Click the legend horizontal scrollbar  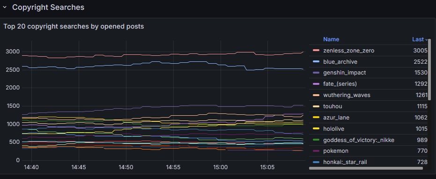point(366,168)
